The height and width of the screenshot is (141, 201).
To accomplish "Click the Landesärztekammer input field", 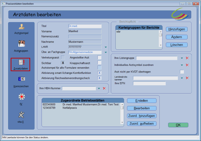I will pos(155,78).
